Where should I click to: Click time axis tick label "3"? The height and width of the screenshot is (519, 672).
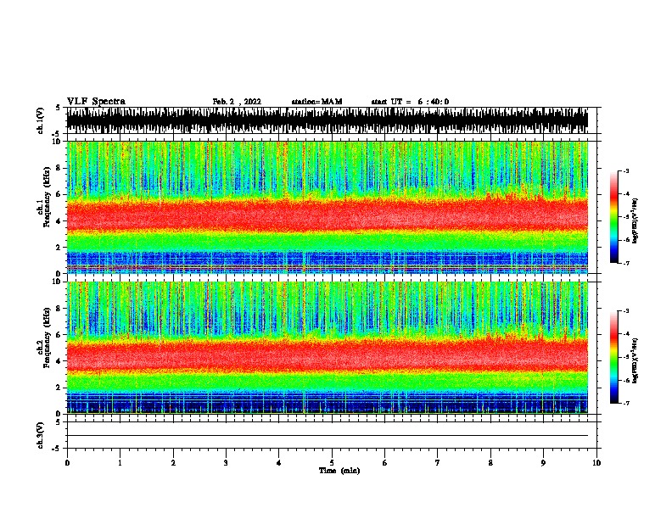click(226, 462)
